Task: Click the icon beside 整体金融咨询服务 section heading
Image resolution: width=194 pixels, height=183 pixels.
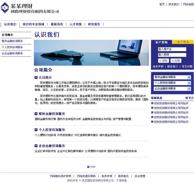Action: pos(36,114)
